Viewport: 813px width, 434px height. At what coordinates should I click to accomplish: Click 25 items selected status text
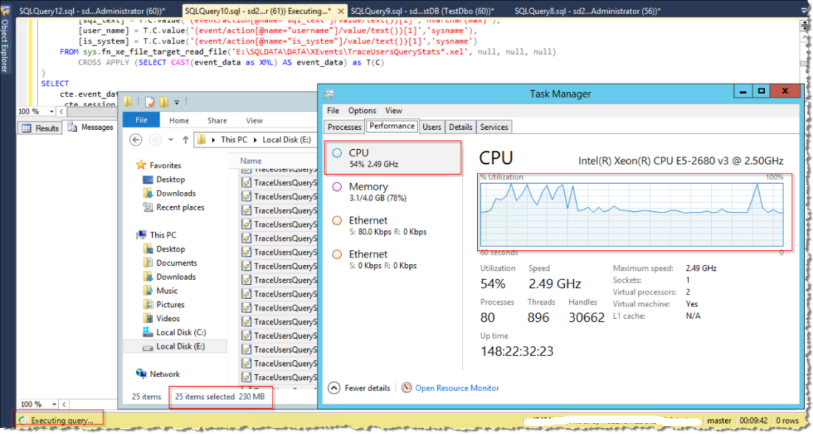tap(205, 396)
